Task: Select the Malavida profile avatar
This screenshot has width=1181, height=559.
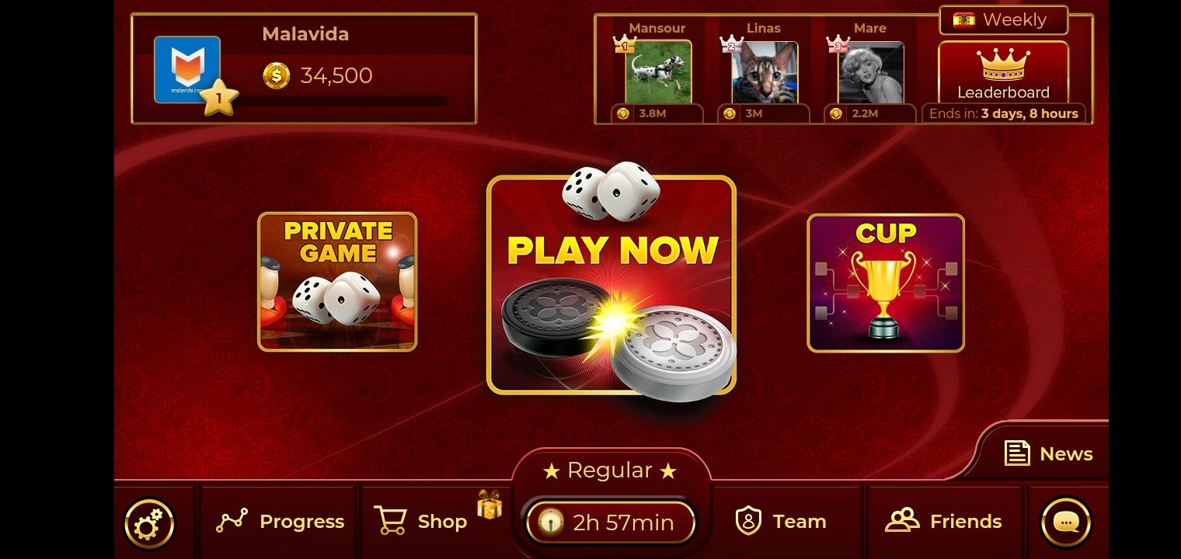Action: click(x=187, y=69)
